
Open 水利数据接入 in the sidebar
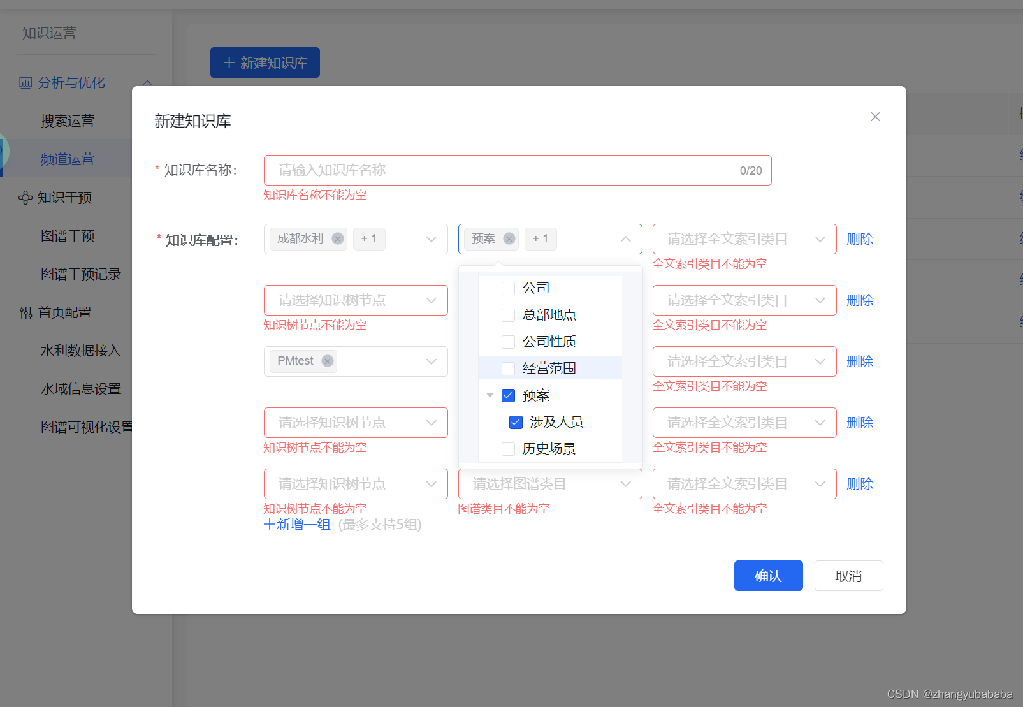81,351
